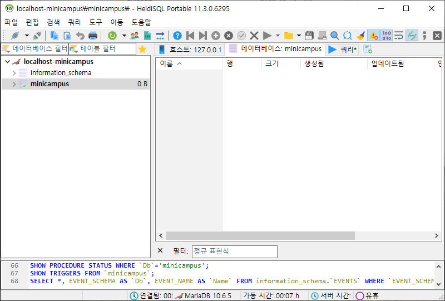Toggle the highlighted green link icon

coord(412,36)
